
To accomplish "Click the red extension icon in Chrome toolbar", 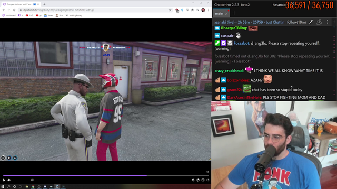I will (177, 10).
